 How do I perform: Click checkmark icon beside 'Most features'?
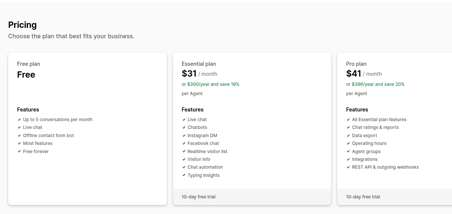point(19,143)
